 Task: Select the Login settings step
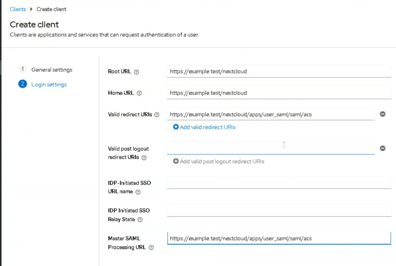(x=49, y=84)
